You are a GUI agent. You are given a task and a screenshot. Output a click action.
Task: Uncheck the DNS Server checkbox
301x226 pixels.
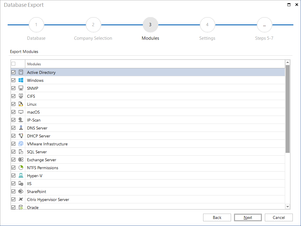pyautogui.click(x=14, y=128)
